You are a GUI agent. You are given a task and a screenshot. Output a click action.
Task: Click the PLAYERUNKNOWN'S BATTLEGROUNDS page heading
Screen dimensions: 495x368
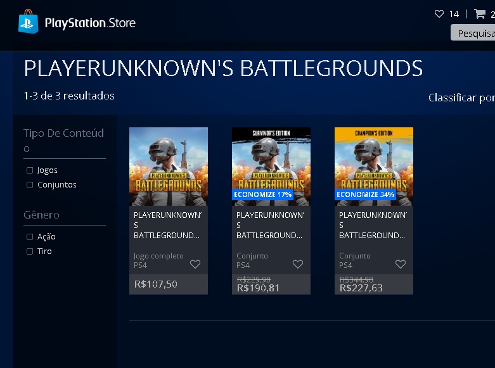click(x=223, y=68)
